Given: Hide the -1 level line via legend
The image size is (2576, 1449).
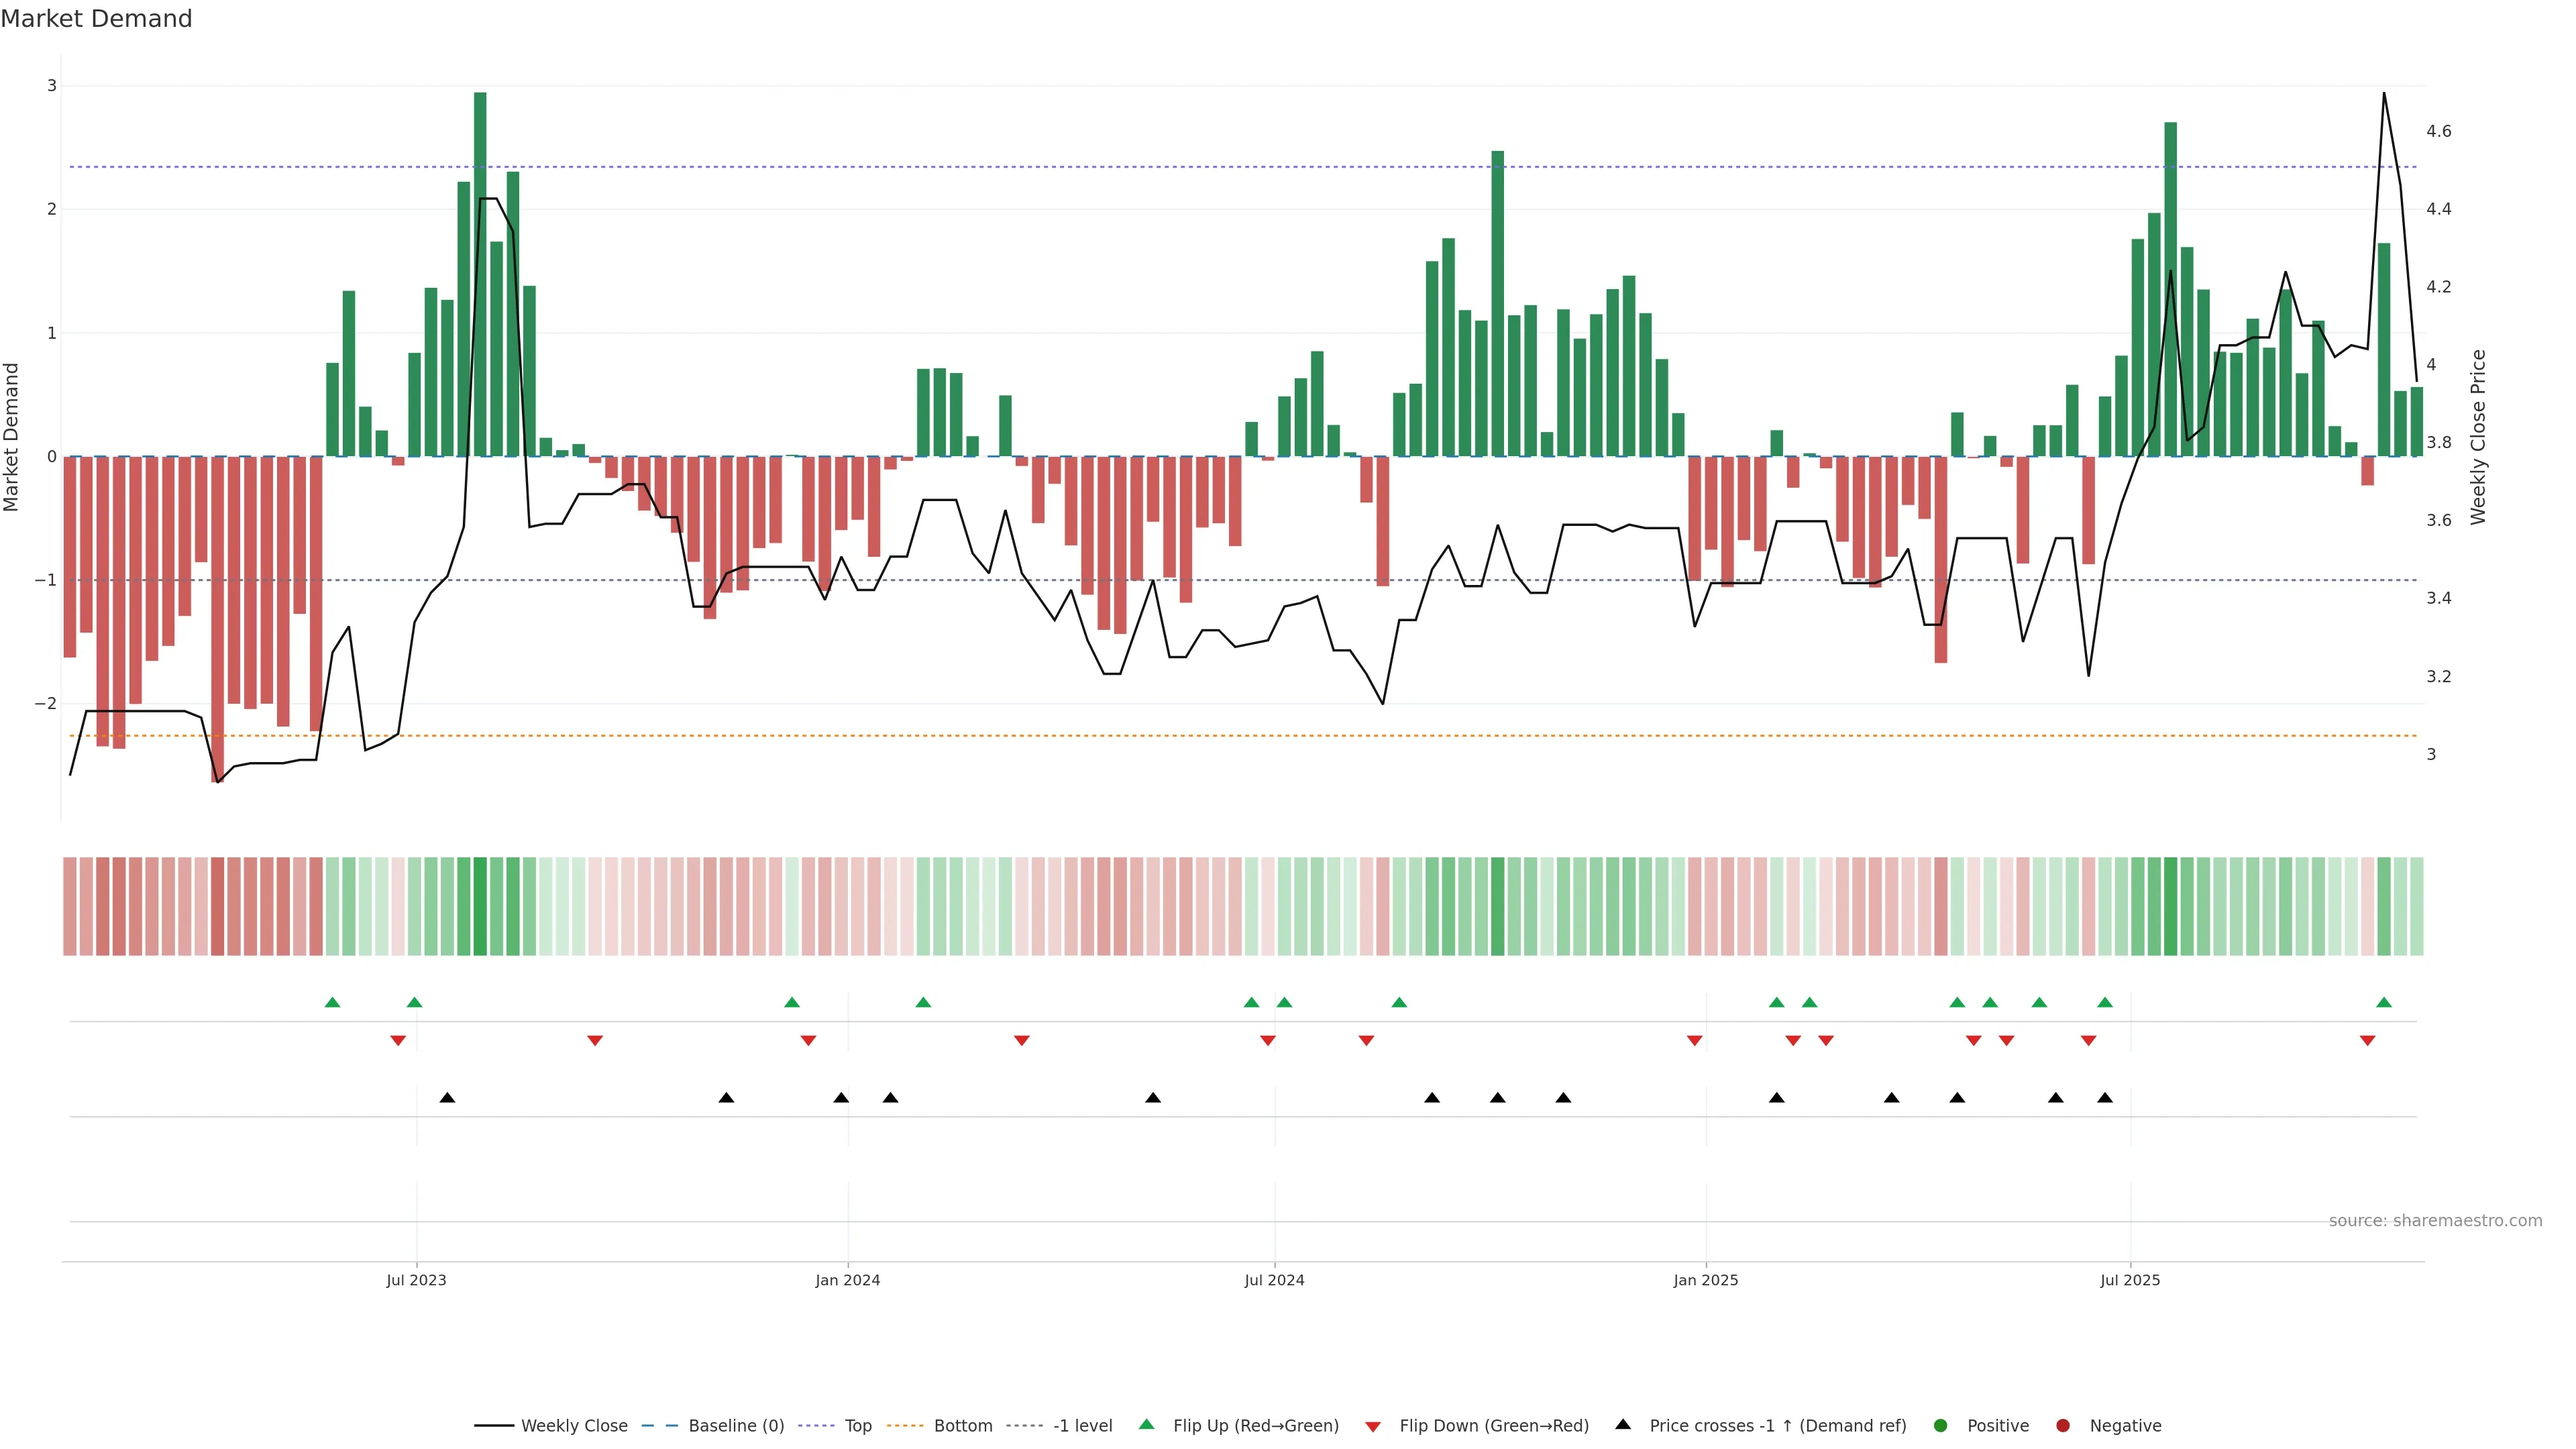Looking at the screenshot, I should 1082,1425.
